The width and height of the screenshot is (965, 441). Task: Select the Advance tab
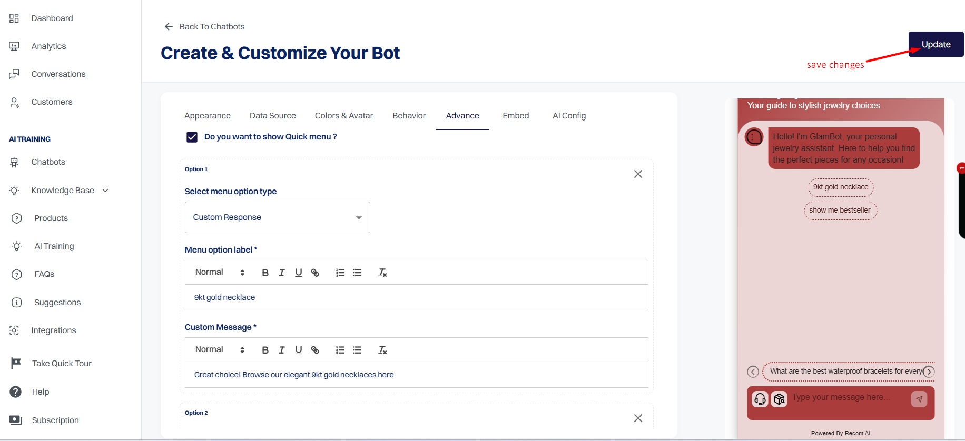(x=462, y=116)
